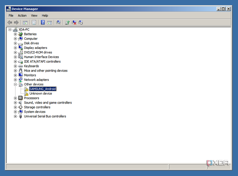
Task: Select the IDE ATA/ATAPI controllers label
Action: tap(42, 62)
